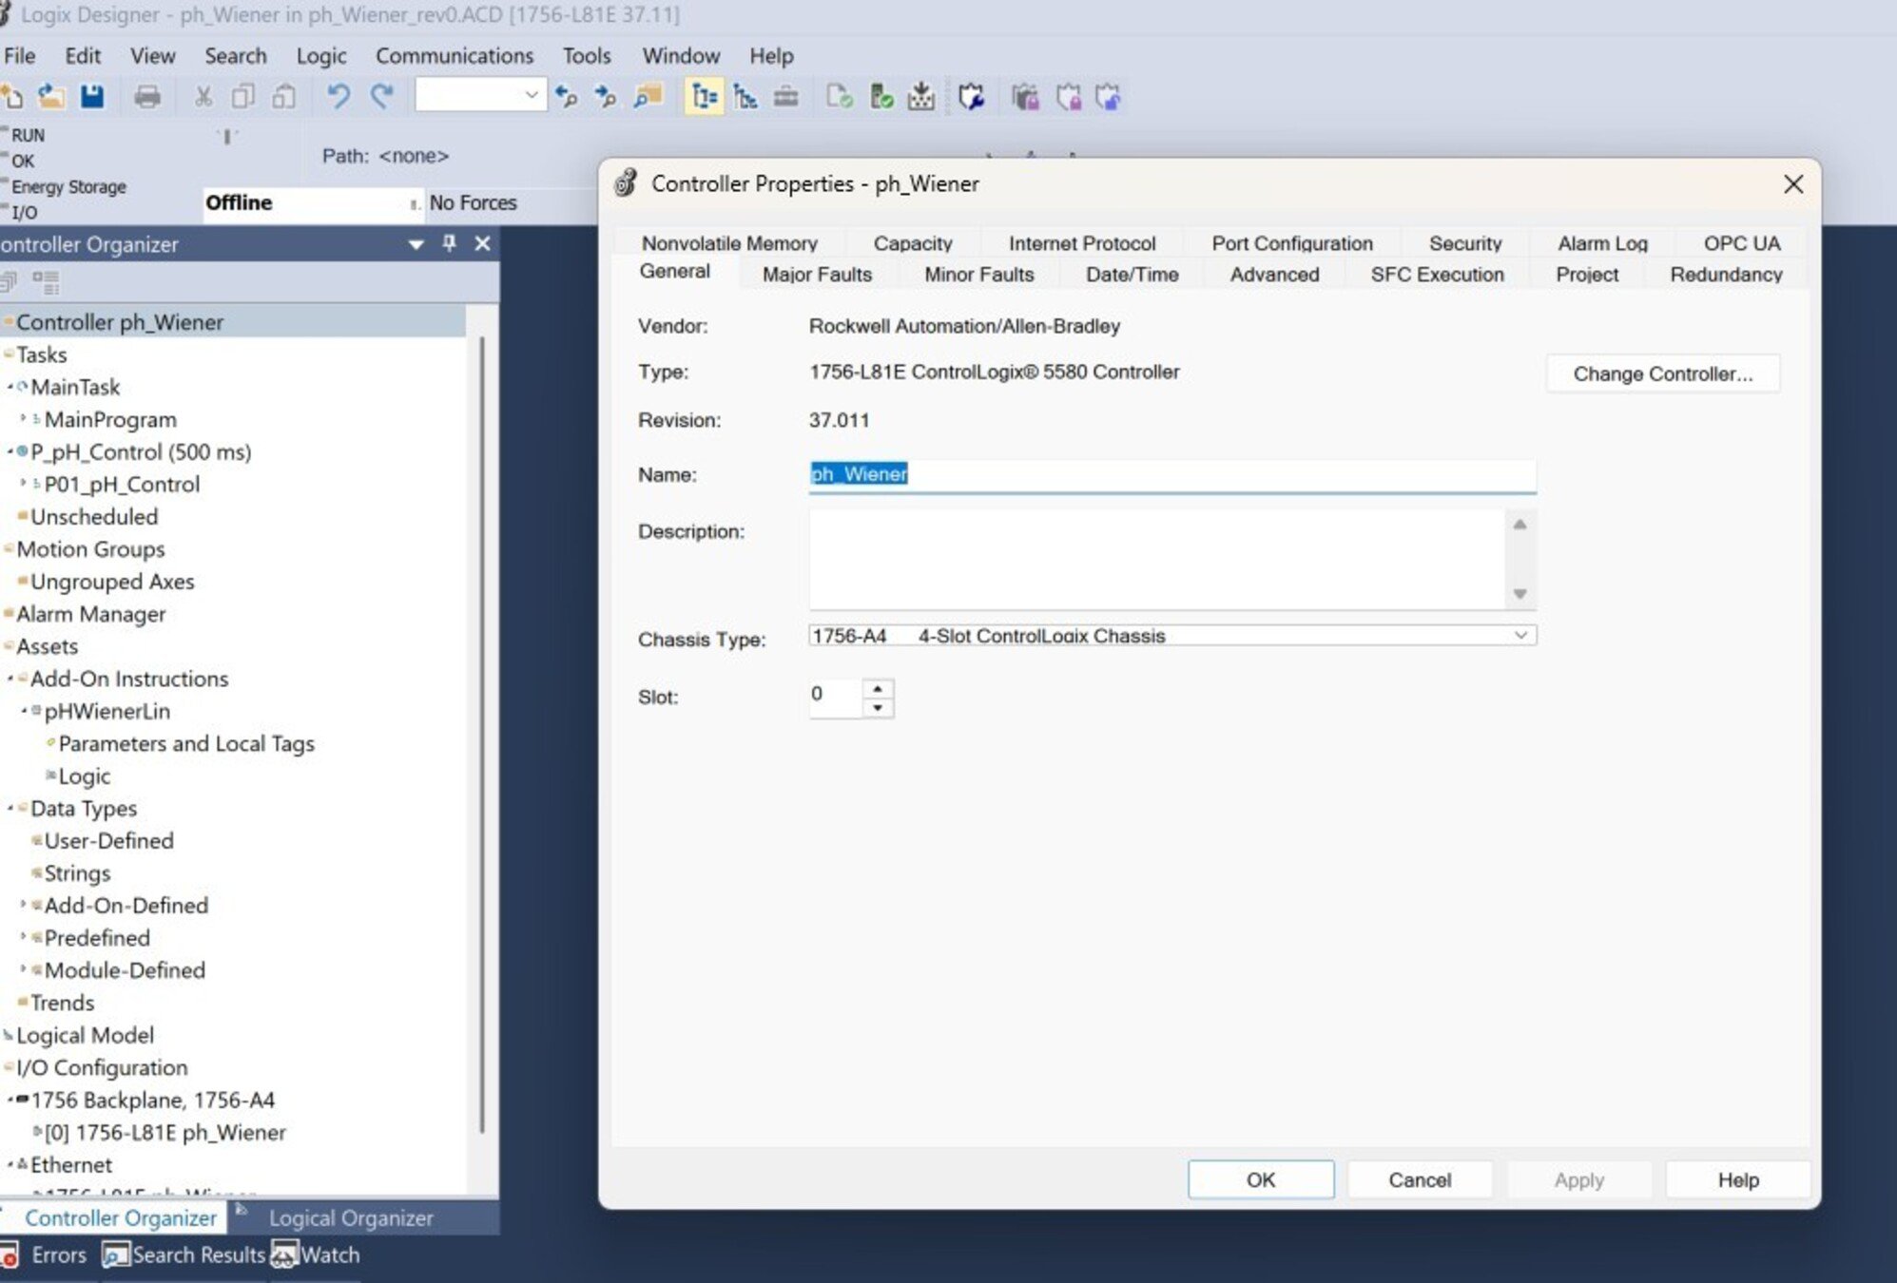Image resolution: width=1897 pixels, height=1283 pixels.
Task: Save the project with the floppy disk icon
Action: [92, 97]
